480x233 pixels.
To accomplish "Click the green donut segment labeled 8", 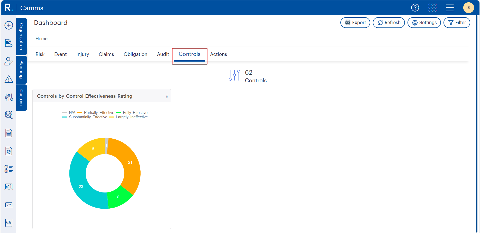I will pos(118,197).
